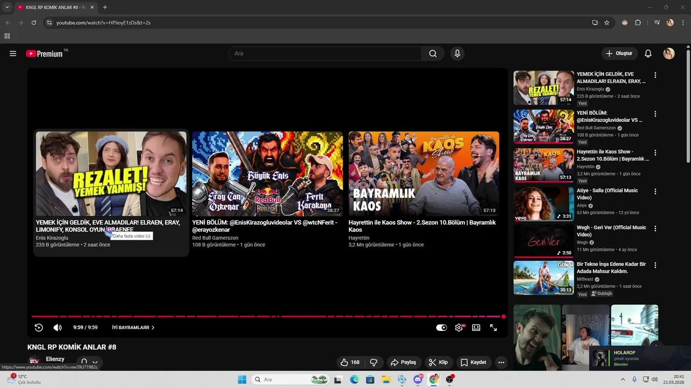Open sidebar thumbnail for Wegh Geri Ver
Image resolution: width=691 pixels, height=388 pixels.
(x=544, y=240)
